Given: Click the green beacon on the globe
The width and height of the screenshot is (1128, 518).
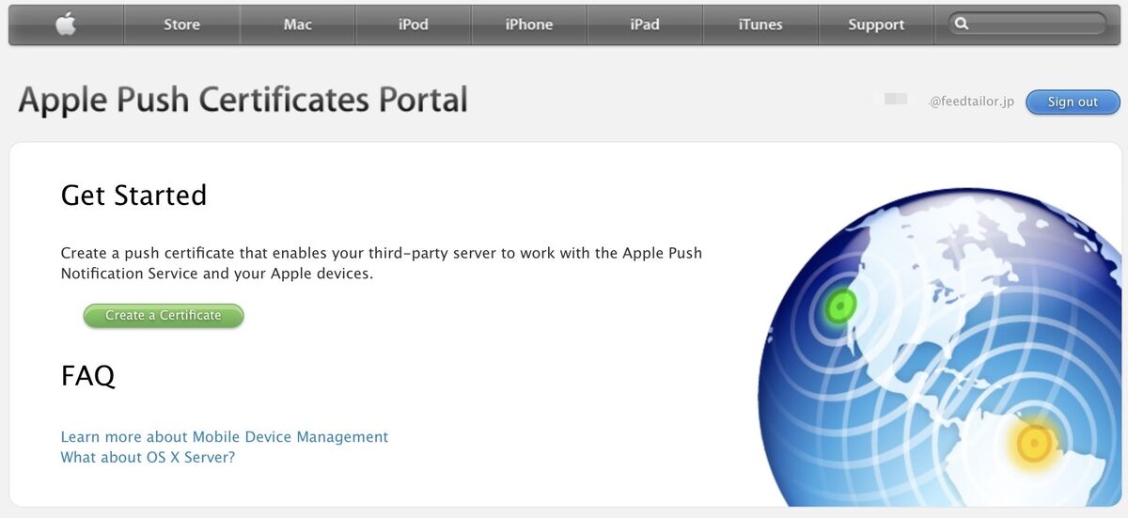Looking at the screenshot, I should point(839,305).
